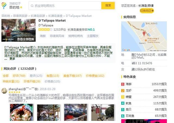Click the number 6 badge beside 石斑鱼

pos(123,116)
